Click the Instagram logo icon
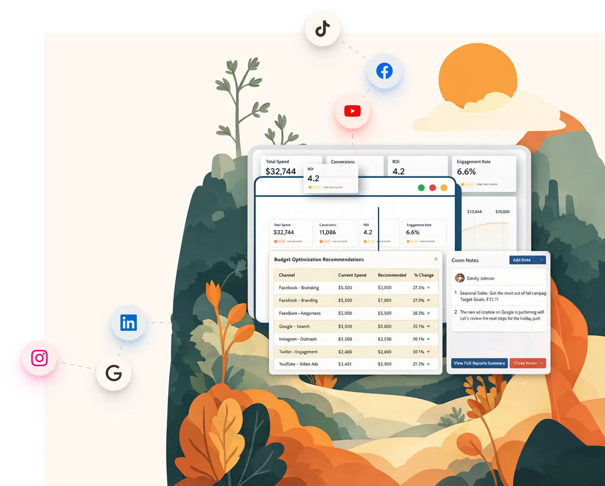 (x=39, y=358)
